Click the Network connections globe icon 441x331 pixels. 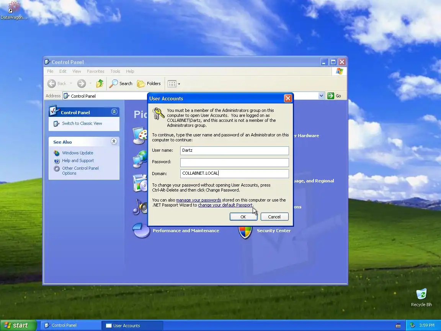140,159
